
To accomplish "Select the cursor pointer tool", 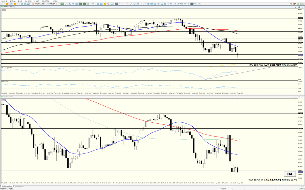I will tap(116, 4).
